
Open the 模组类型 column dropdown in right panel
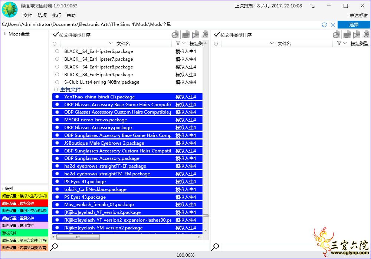point(345,43)
